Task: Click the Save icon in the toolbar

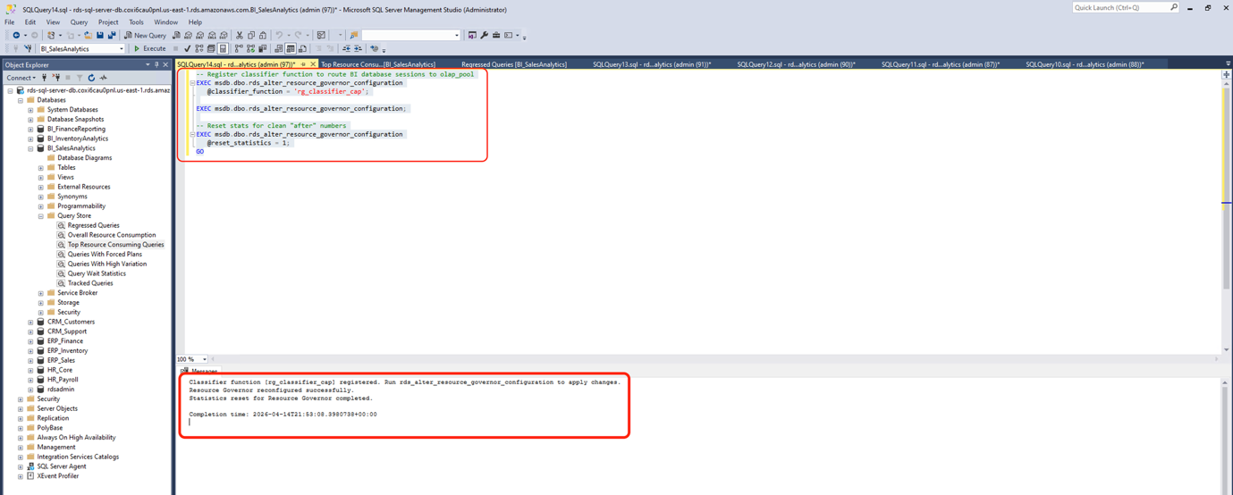Action: point(99,36)
